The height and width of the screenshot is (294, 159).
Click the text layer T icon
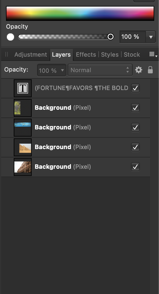coord(23,88)
